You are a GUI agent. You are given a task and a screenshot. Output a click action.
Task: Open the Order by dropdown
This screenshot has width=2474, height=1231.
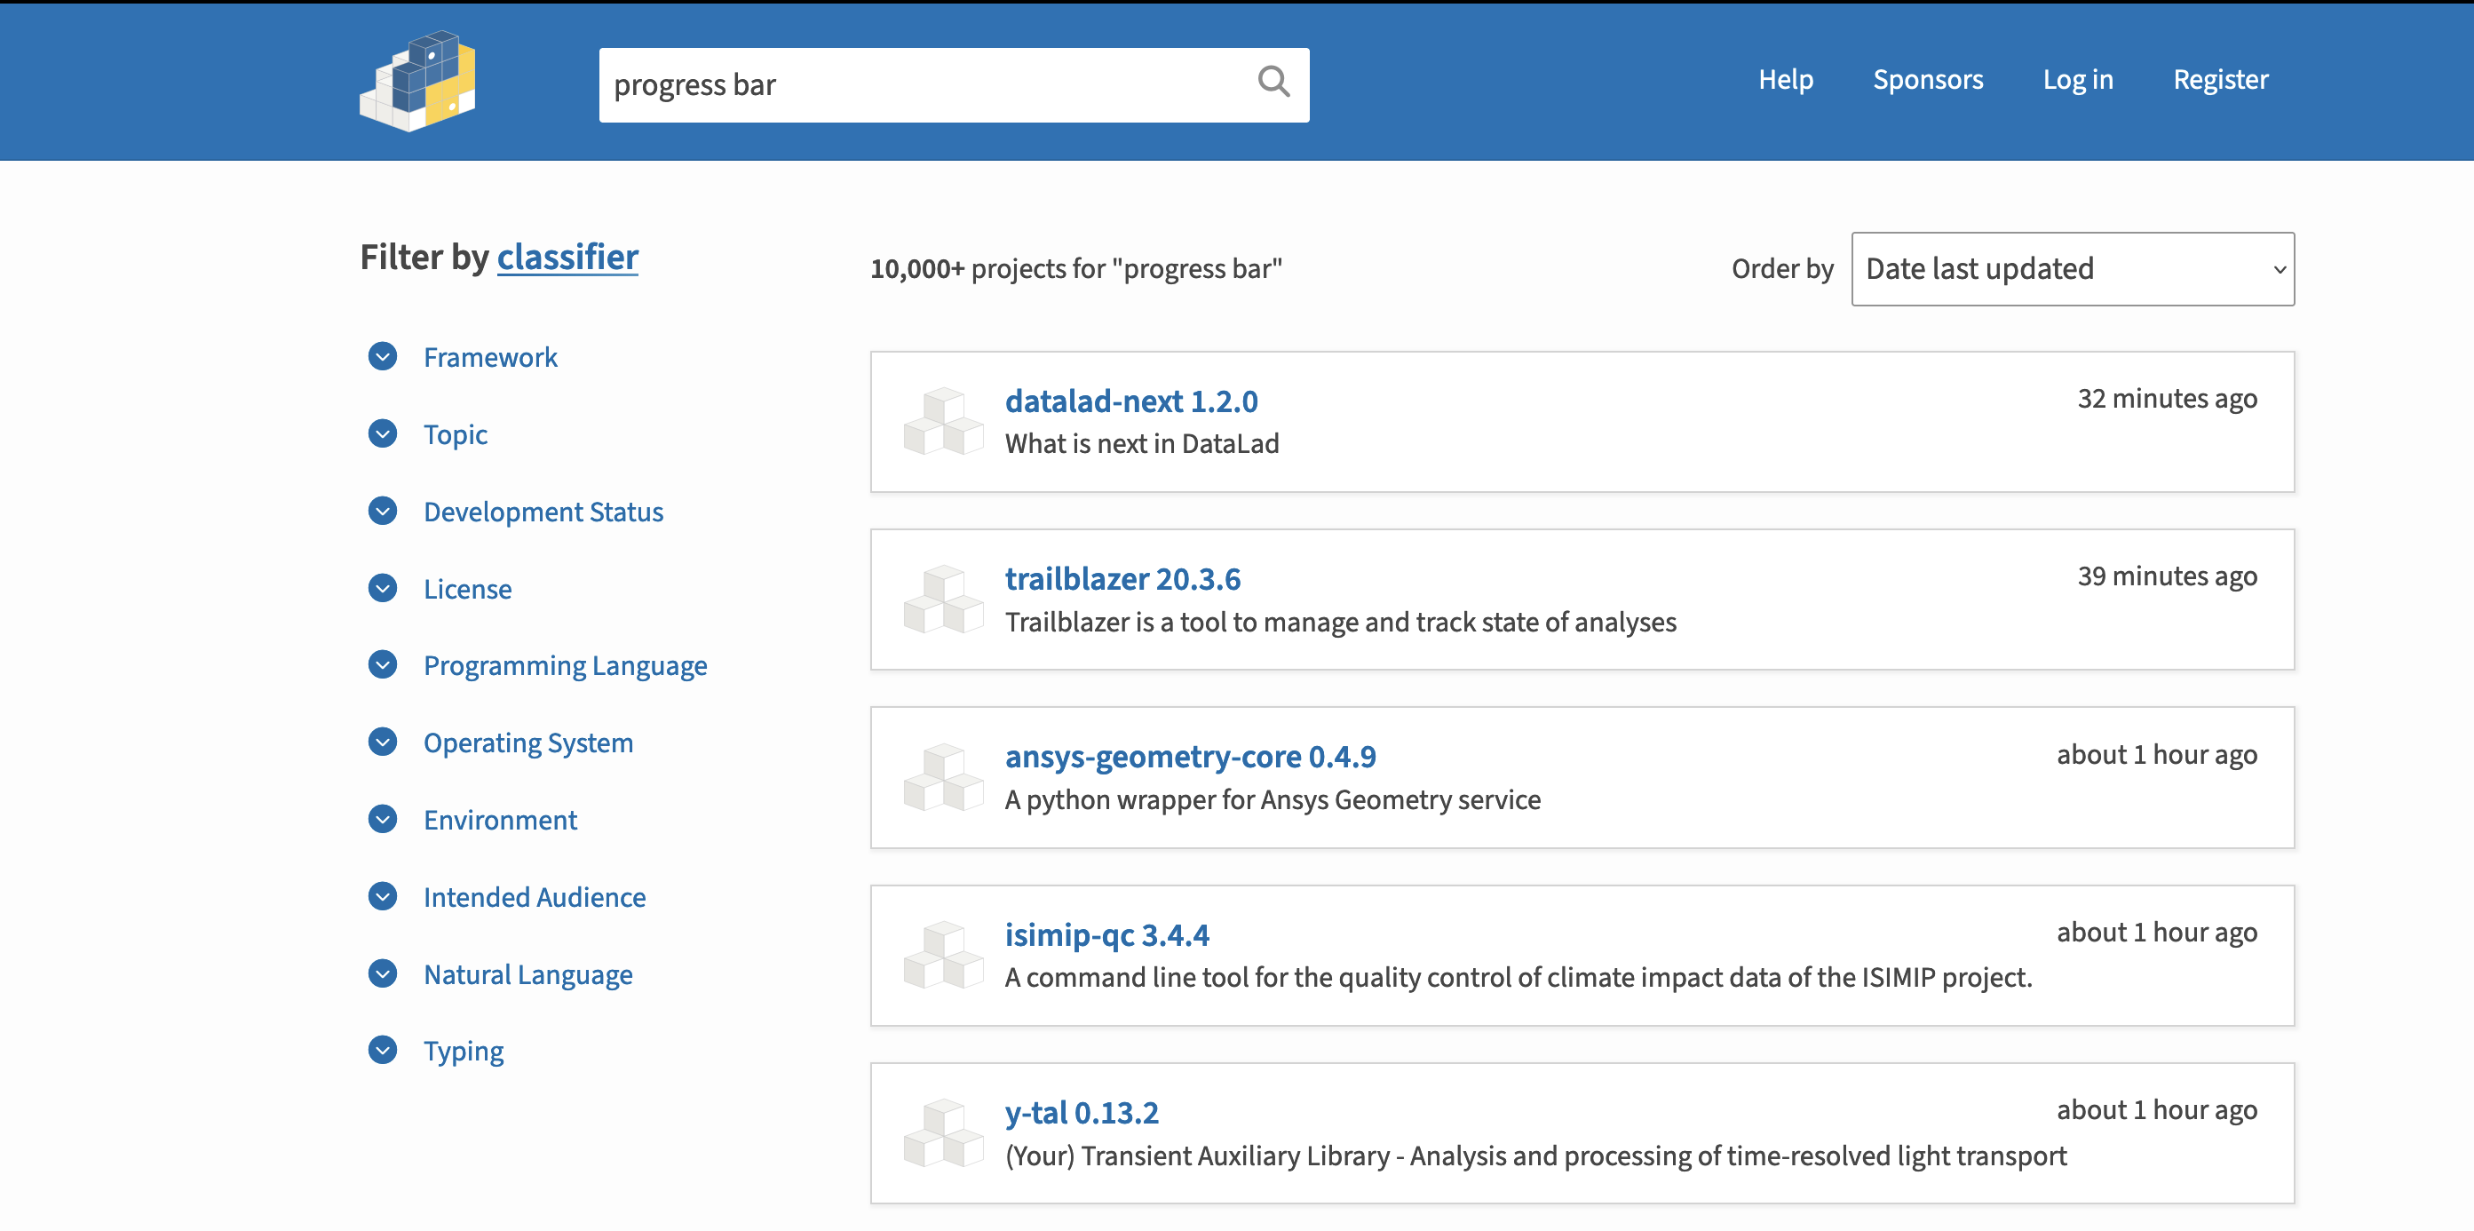[2073, 269]
